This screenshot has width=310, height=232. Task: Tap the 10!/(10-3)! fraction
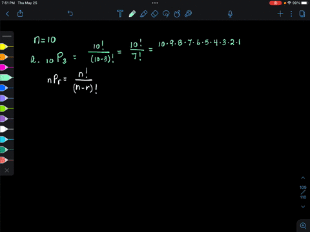pos(101,53)
